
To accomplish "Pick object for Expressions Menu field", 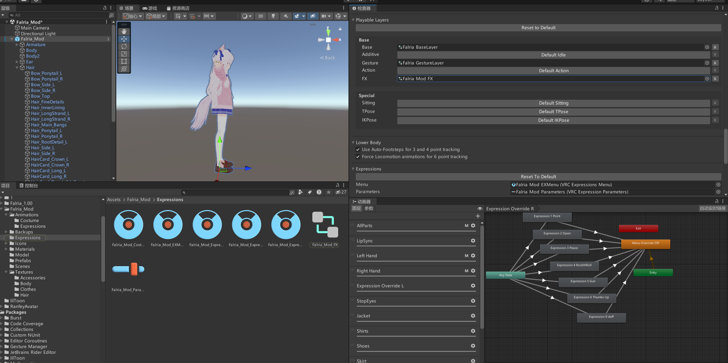I will tap(718, 185).
